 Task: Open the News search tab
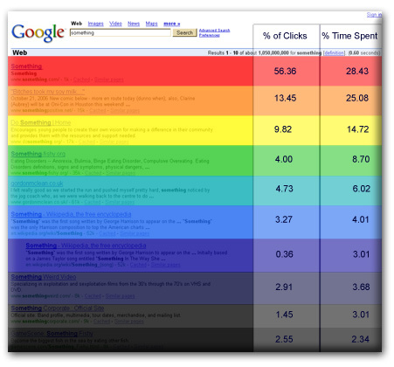pos(134,24)
